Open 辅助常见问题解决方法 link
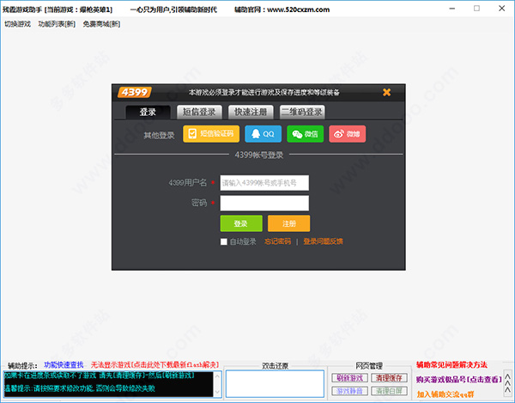The width and height of the screenshot is (515, 403). (451, 364)
